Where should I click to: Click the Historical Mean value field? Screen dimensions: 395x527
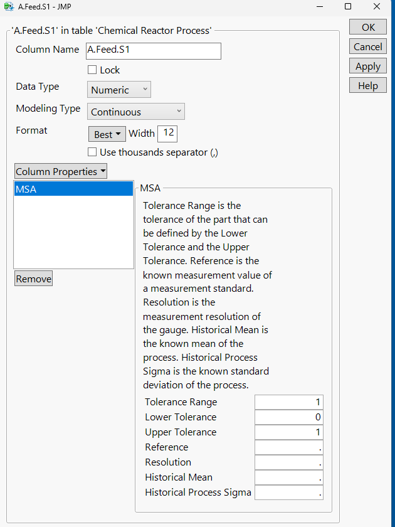coord(289,477)
